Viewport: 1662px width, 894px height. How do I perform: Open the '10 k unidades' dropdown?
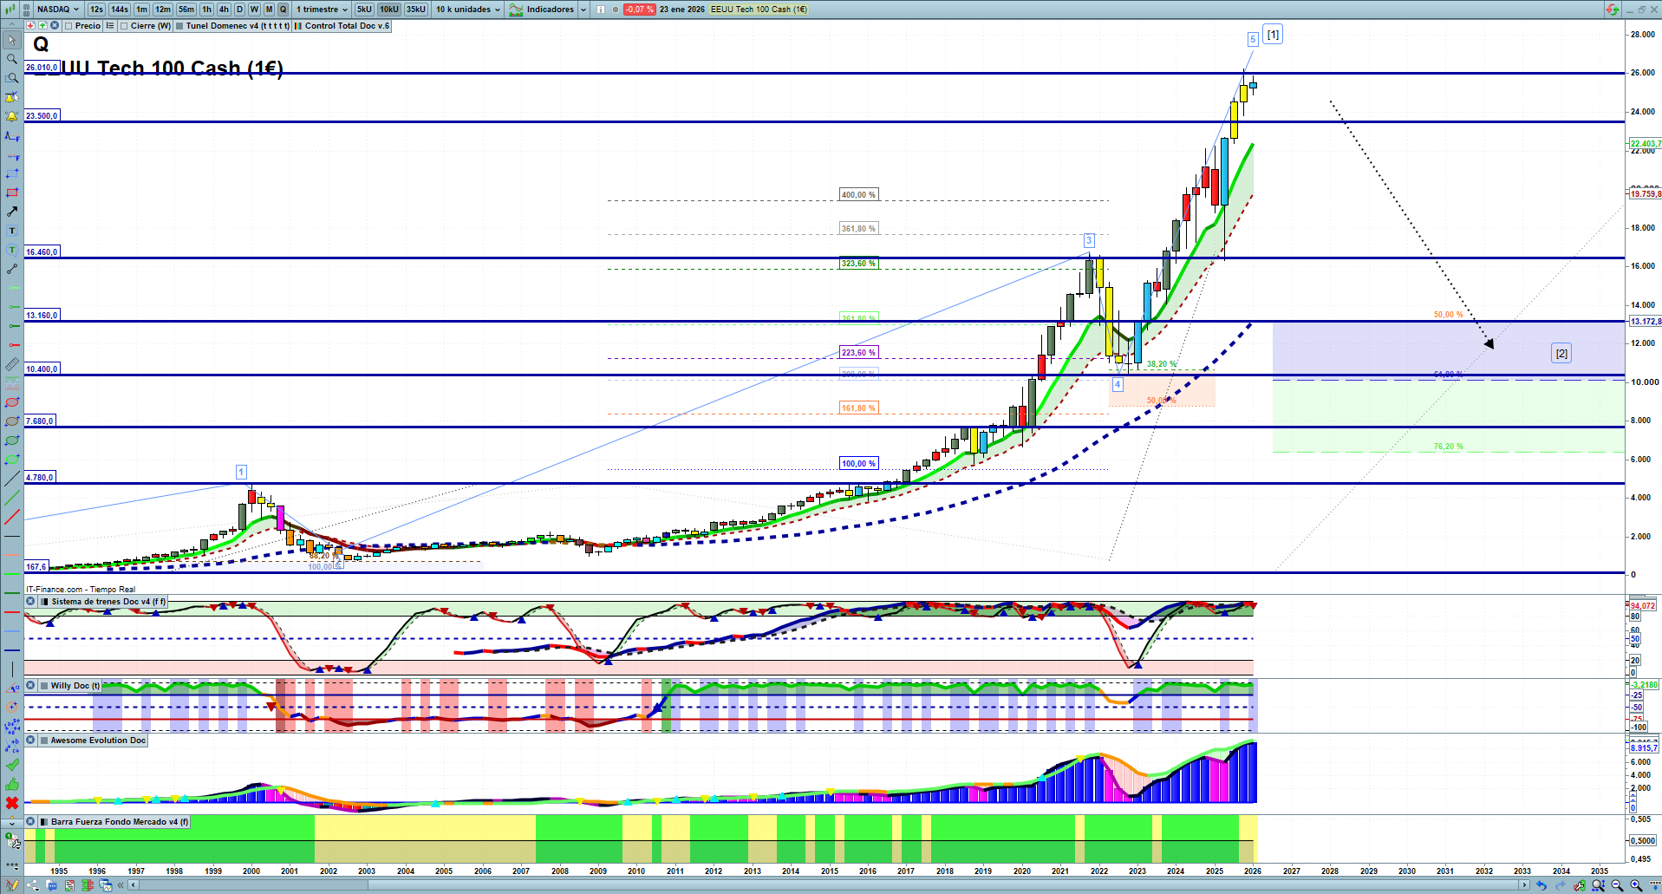coord(468,10)
